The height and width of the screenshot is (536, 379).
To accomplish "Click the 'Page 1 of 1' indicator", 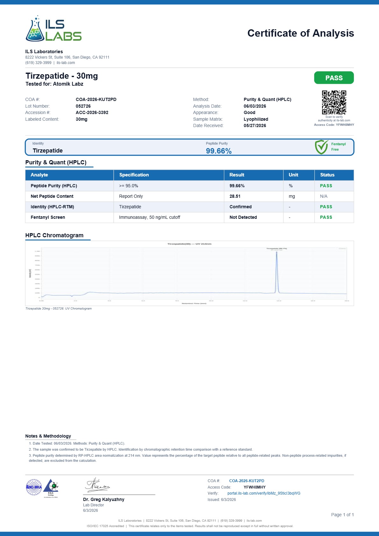I will (x=342, y=515).
